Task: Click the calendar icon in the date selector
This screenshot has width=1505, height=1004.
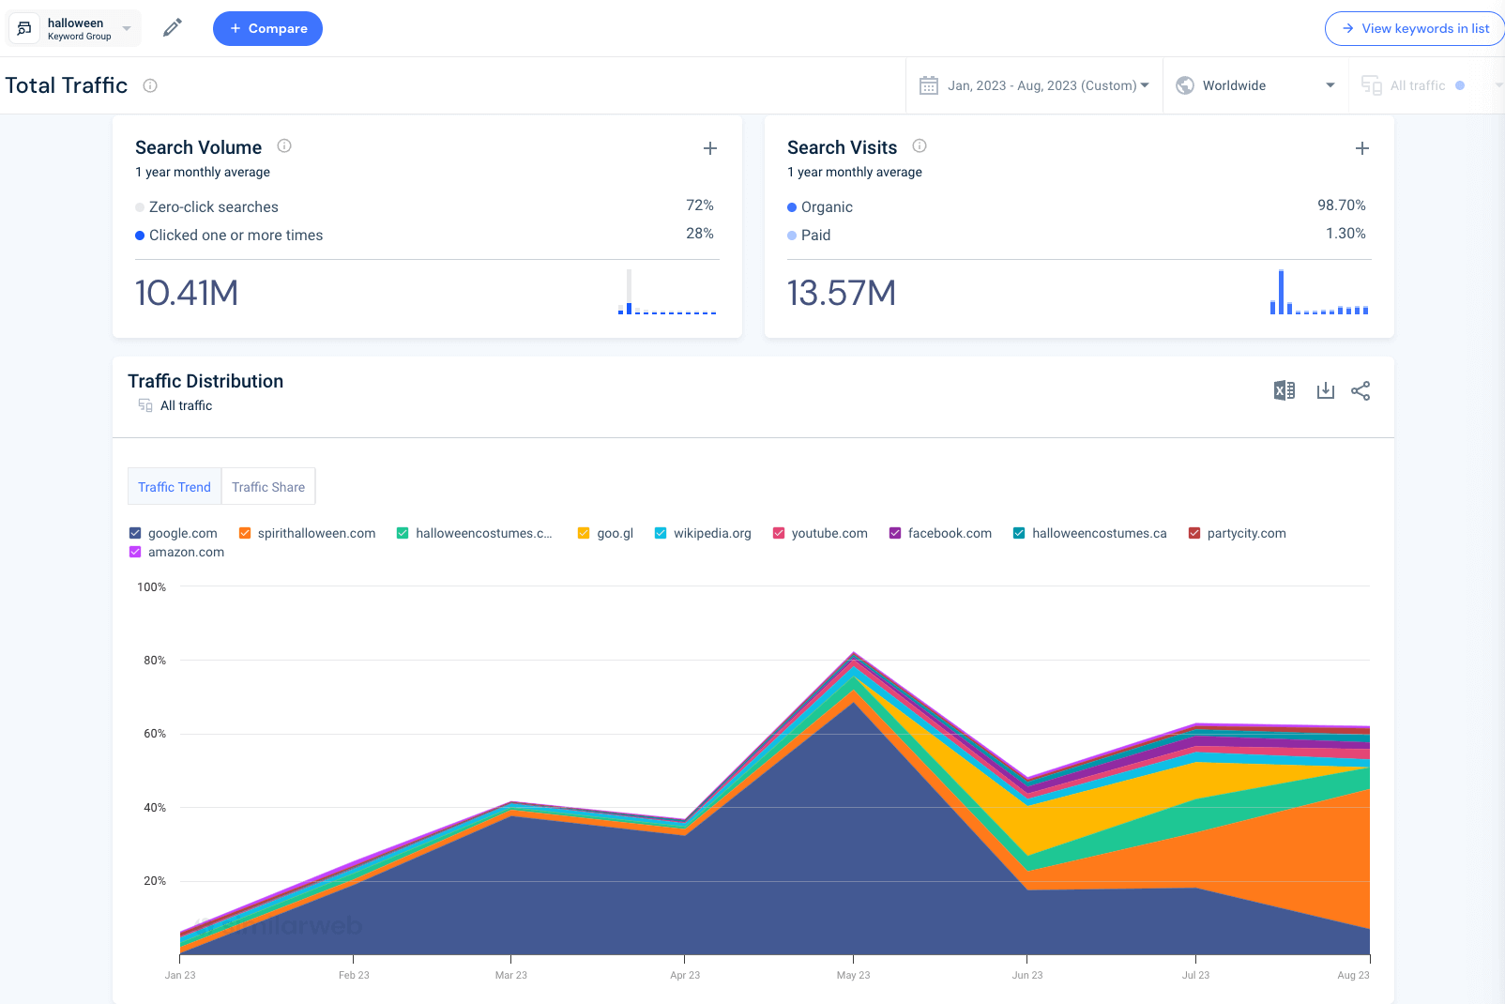Action: pos(928,84)
